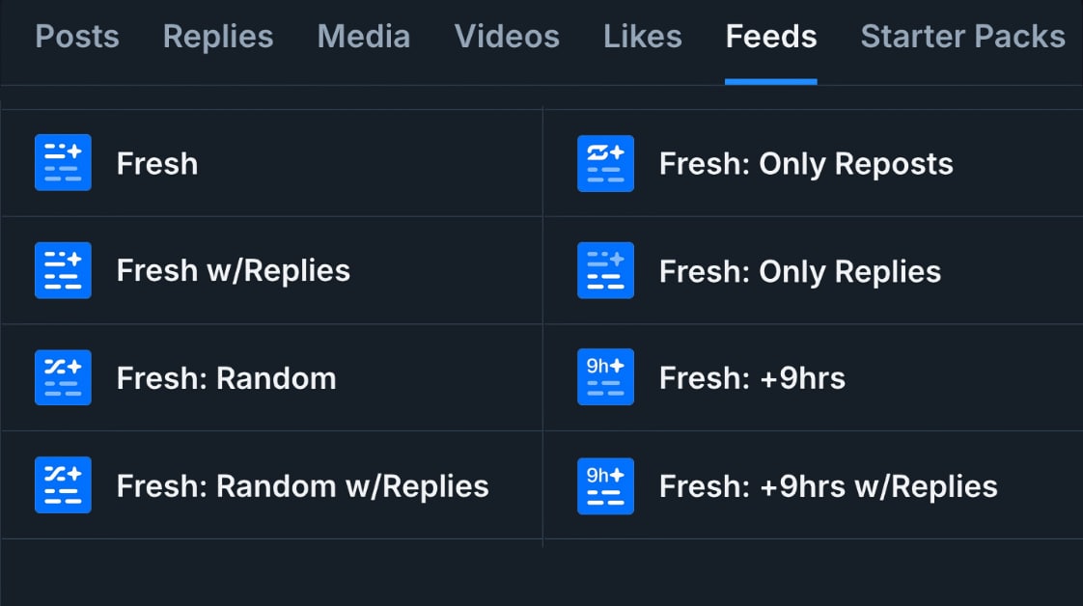Screen dimensions: 1083x606
Task: Switch to the Posts tab
Action: [77, 37]
